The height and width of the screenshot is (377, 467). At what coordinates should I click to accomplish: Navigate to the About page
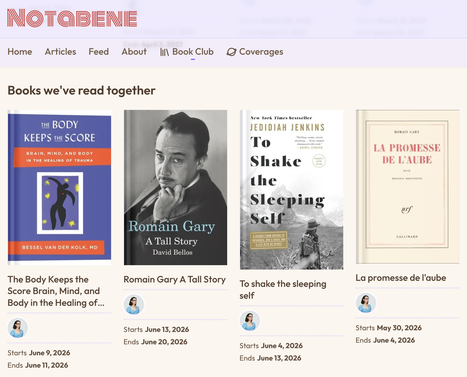point(134,52)
